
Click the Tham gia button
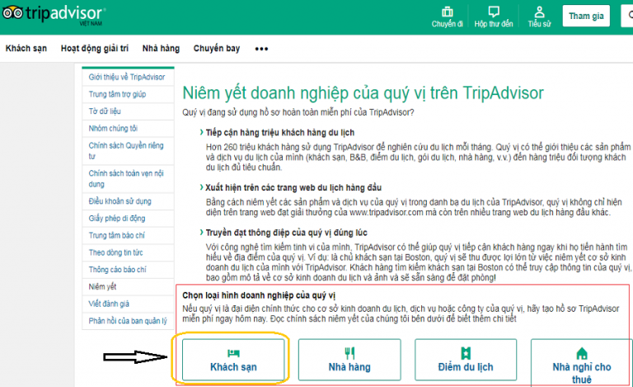(x=586, y=17)
